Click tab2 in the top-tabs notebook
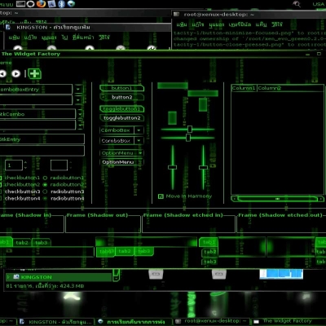The image size is (326, 326). [x=22, y=242]
